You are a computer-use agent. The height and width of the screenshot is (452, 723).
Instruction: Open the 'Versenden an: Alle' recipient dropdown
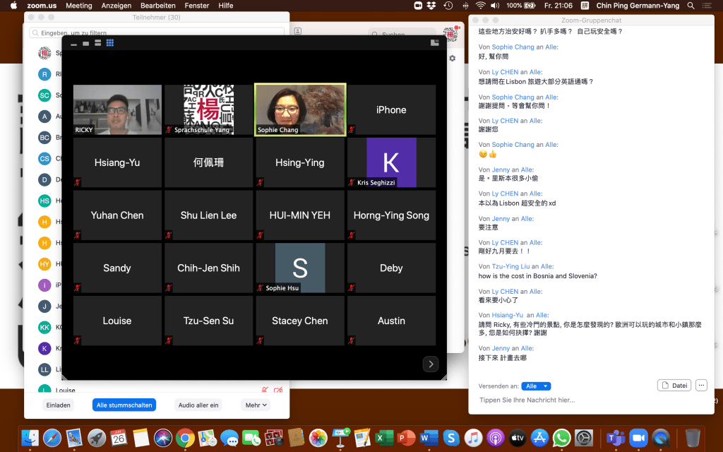pos(536,386)
